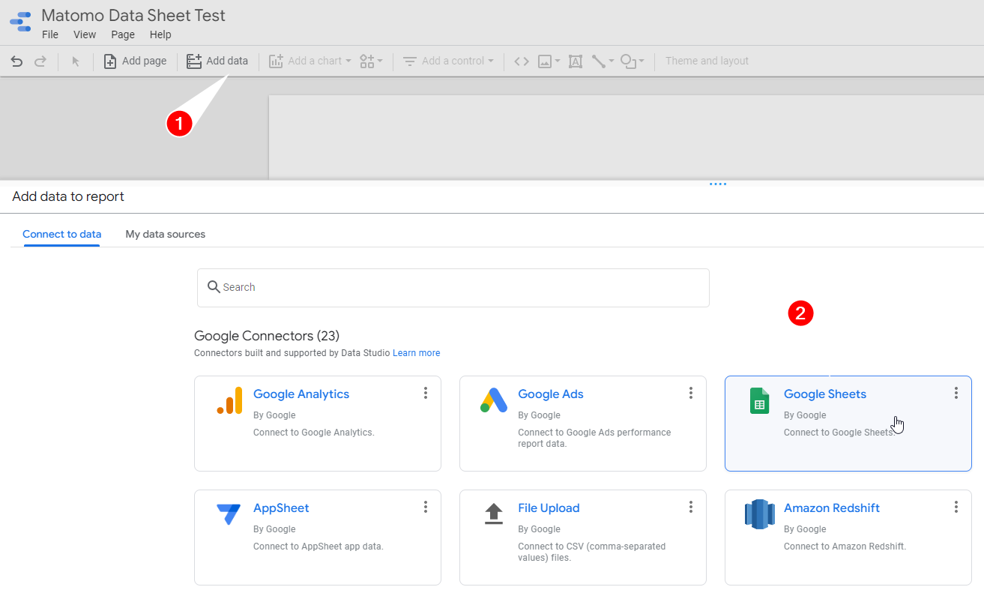Image resolution: width=984 pixels, height=593 pixels.
Task: Open the Add a chart dropdown
Action: pyautogui.click(x=310, y=61)
